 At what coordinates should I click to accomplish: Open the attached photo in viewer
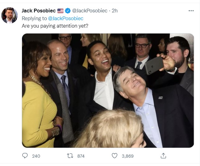[x=108, y=91]
